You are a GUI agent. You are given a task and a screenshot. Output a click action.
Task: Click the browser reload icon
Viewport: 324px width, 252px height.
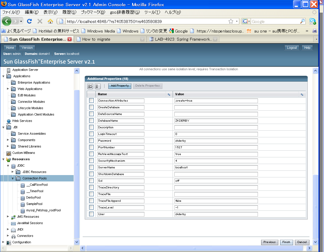click(29, 21)
